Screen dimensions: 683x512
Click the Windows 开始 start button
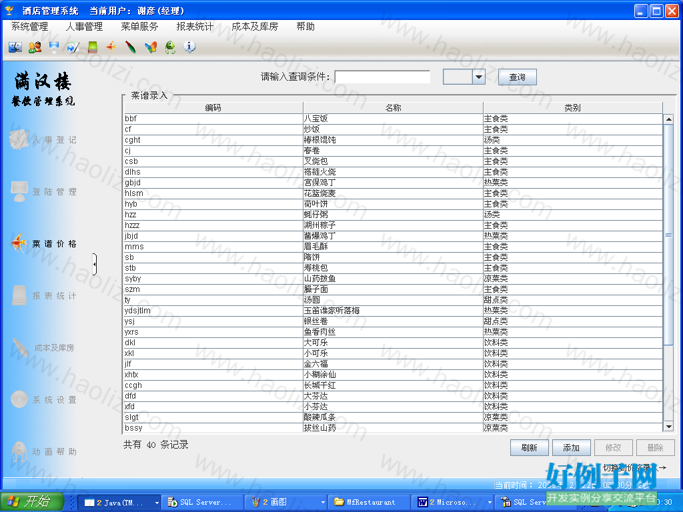[32, 502]
